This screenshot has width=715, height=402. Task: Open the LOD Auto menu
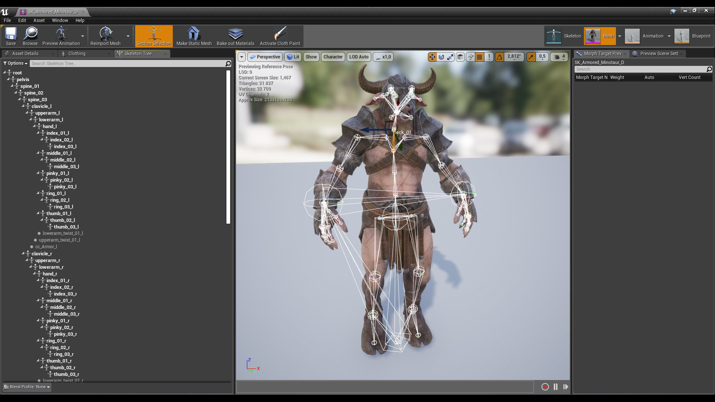pyautogui.click(x=359, y=57)
